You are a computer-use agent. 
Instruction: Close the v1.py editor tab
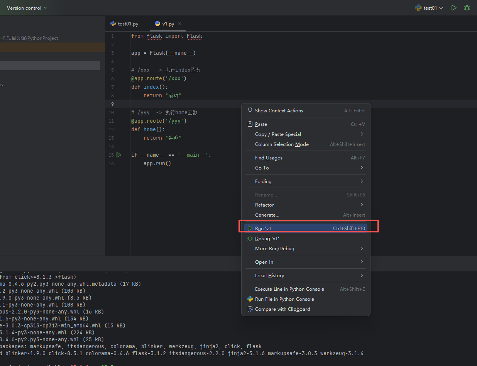pyautogui.click(x=180, y=24)
